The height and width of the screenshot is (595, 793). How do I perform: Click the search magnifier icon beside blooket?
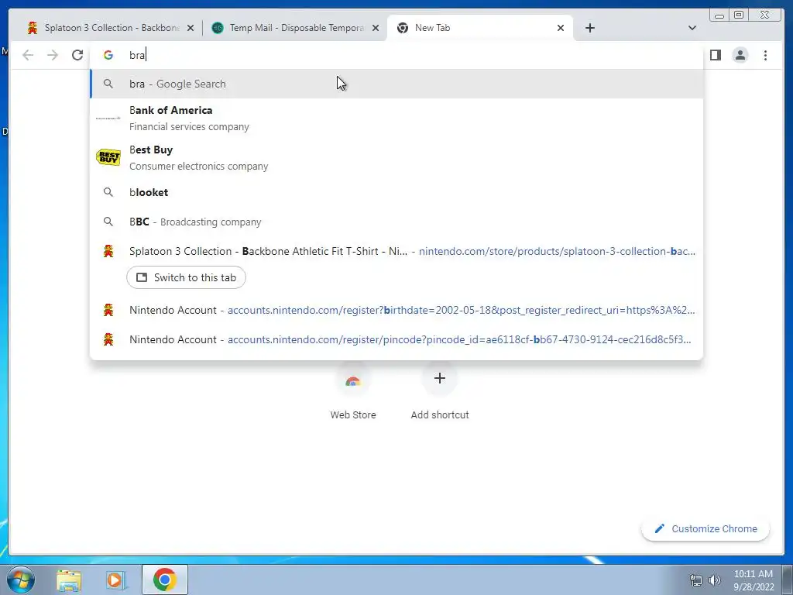coord(108,192)
